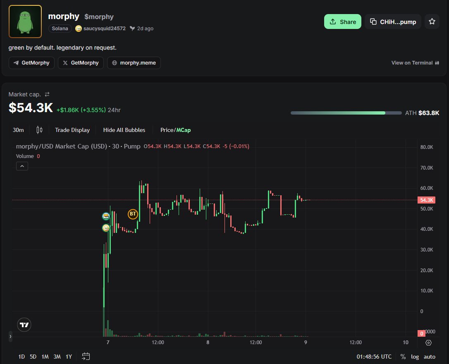Select the 1Y range
The height and width of the screenshot is (364, 449).
69,357
